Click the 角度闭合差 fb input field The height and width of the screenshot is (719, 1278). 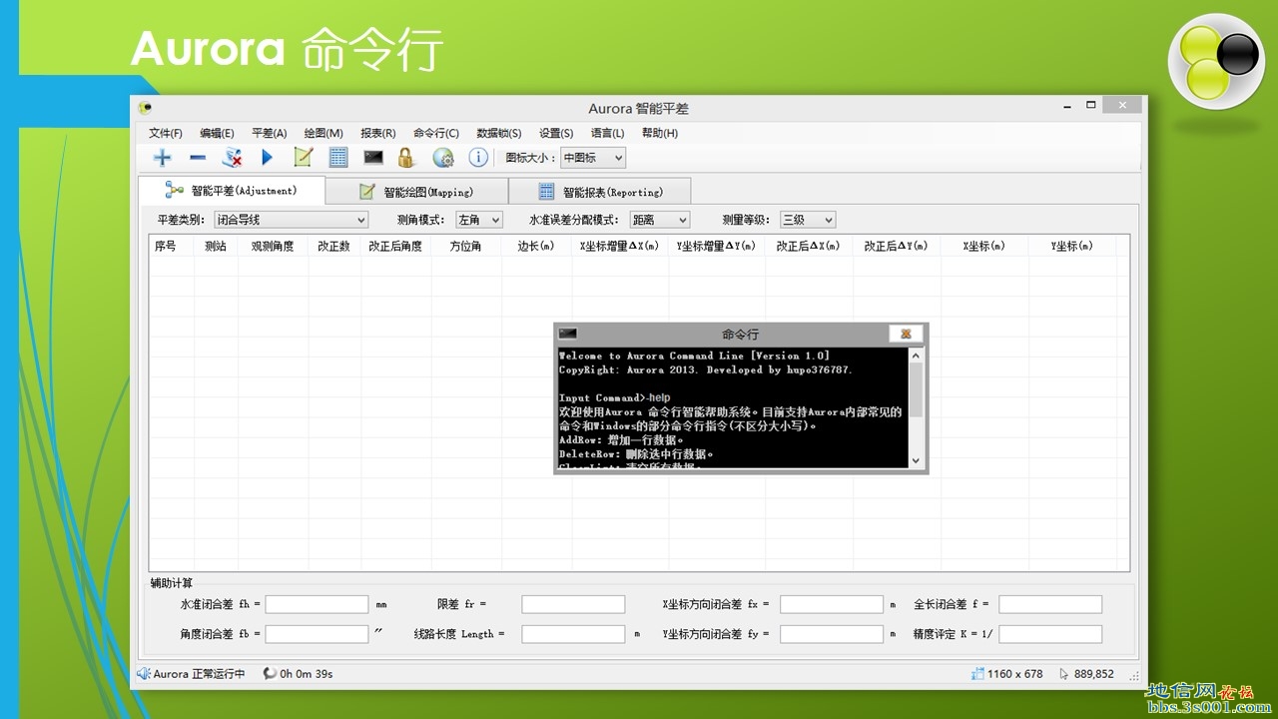point(318,634)
